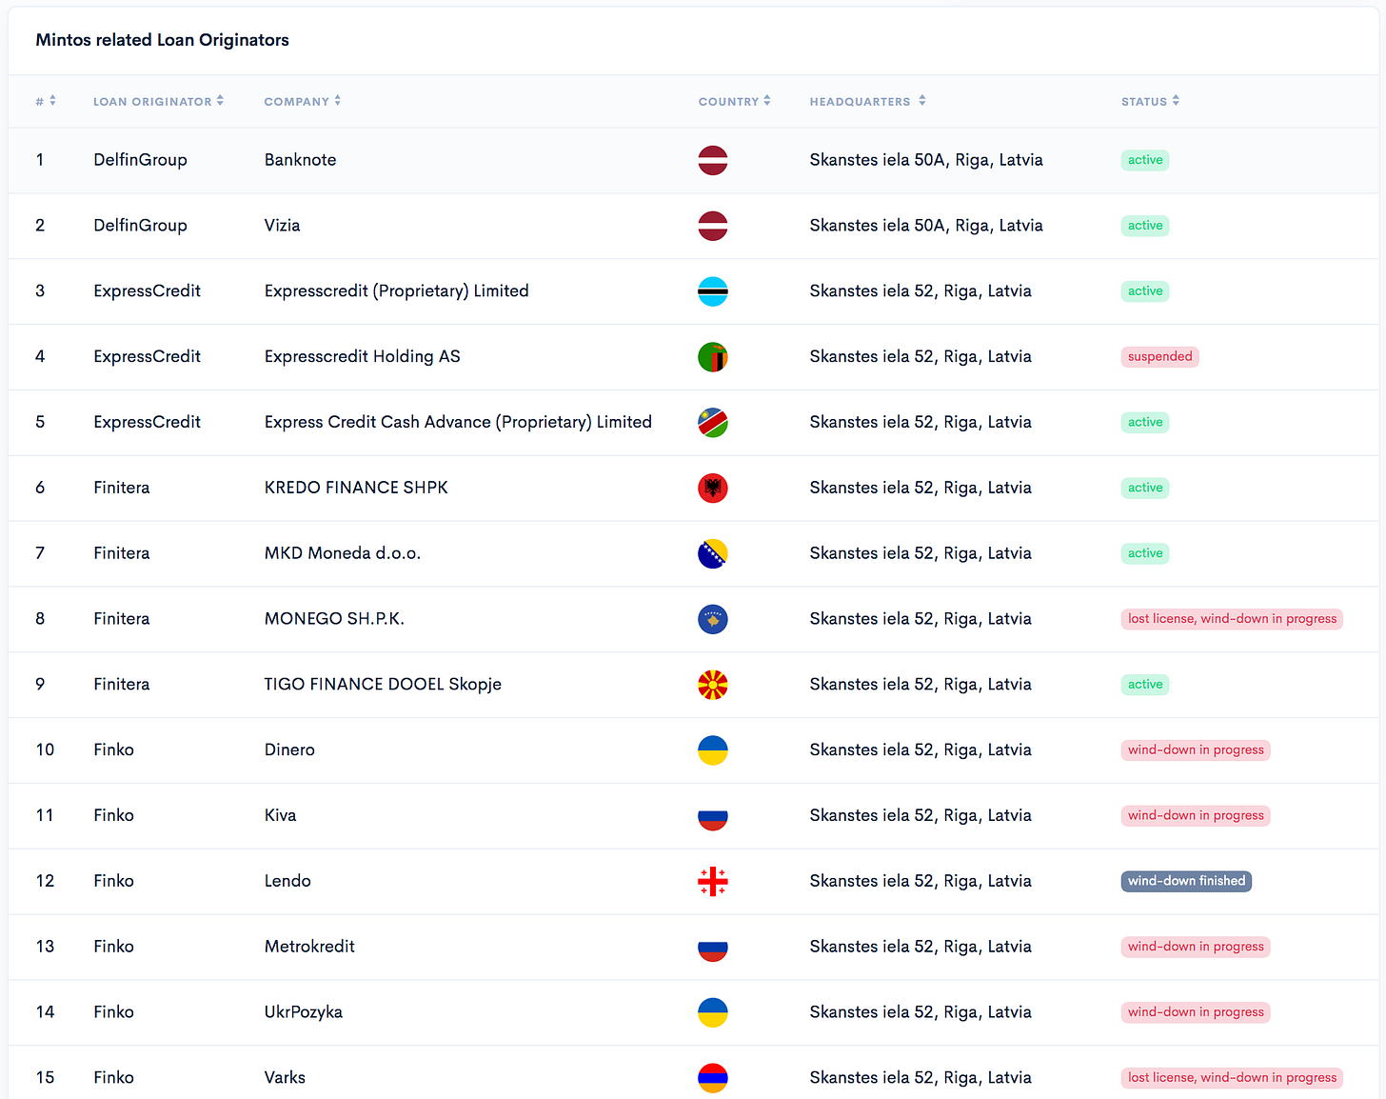Click the North Macedonia flag for TIGO FINANCE
This screenshot has width=1386, height=1099.
[713, 685]
